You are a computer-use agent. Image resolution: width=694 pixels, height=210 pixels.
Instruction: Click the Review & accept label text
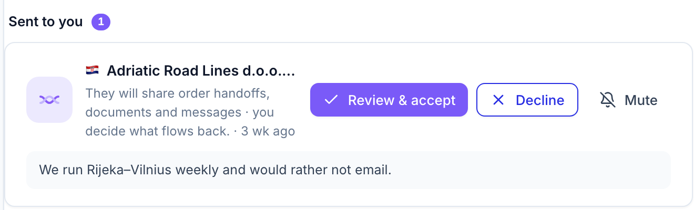click(x=402, y=100)
